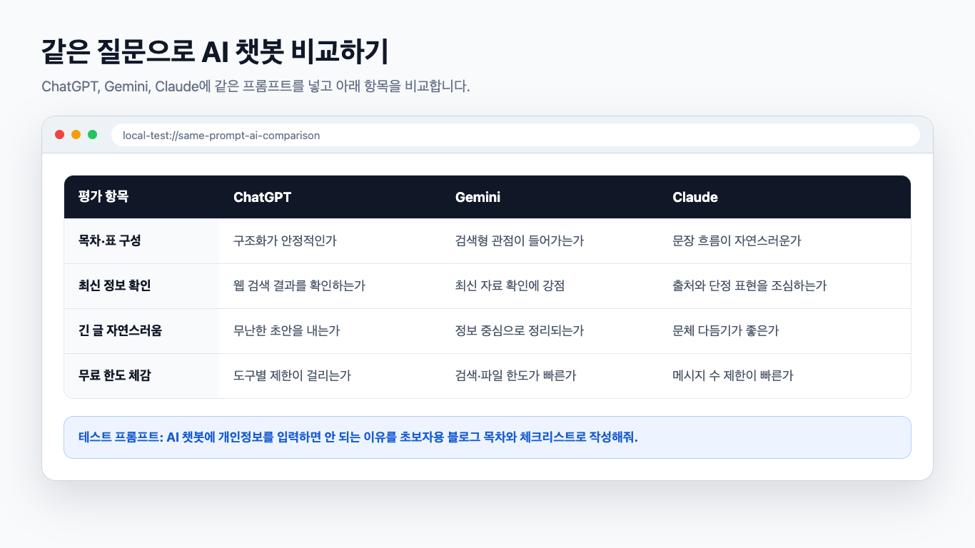This screenshot has width=975, height=548.
Task: Click the cell 출처와 단정 표현을 조심하는가
Action: pos(784,286)
